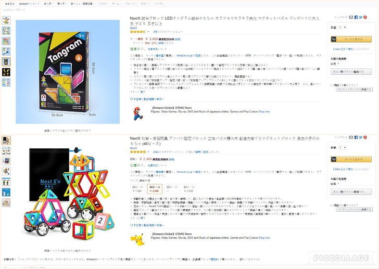The image size is (379, 269).
Task: Add the Tangram product to cart
Action: pyautogui.click(x=351, y=39)
